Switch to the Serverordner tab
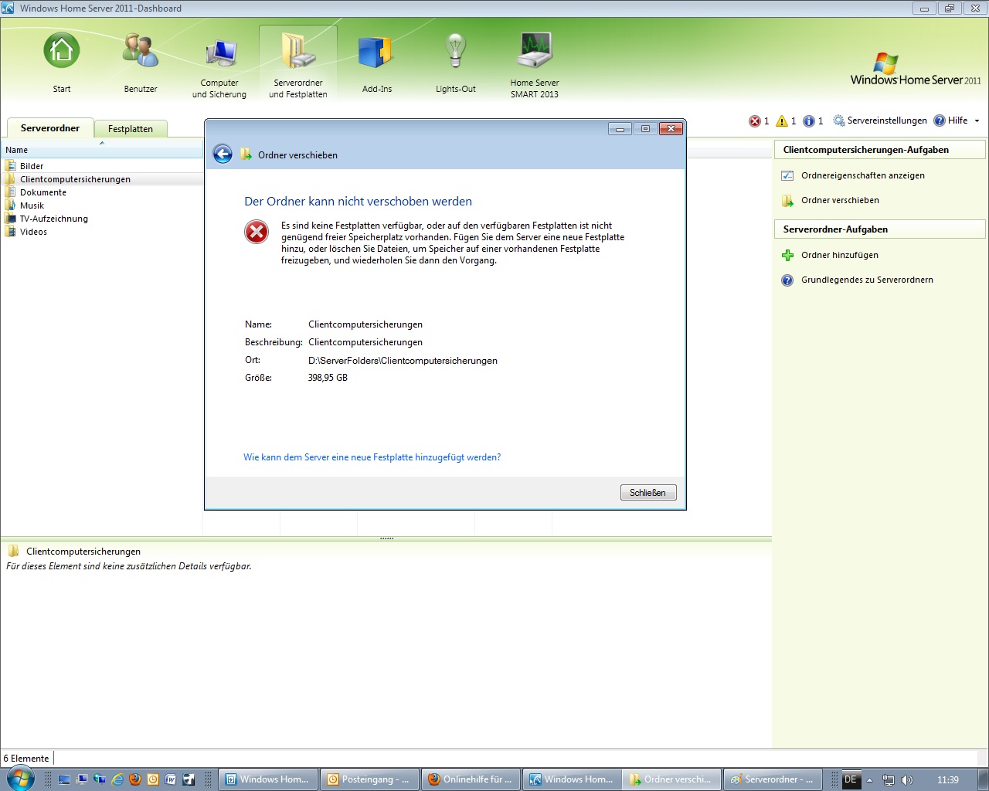989x791 pixels. point(50,128)
